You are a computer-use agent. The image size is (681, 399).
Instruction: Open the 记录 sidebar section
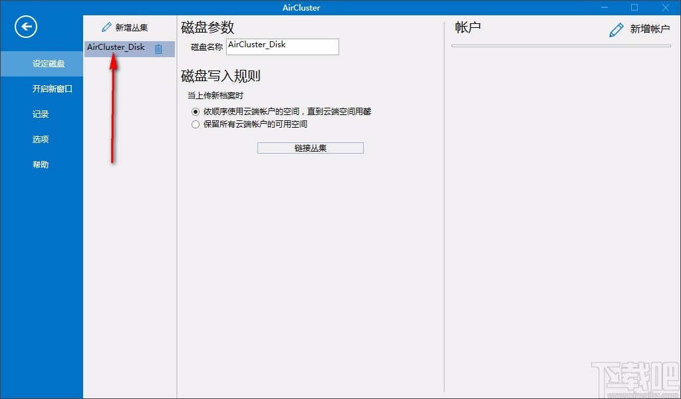pos(41,114)
